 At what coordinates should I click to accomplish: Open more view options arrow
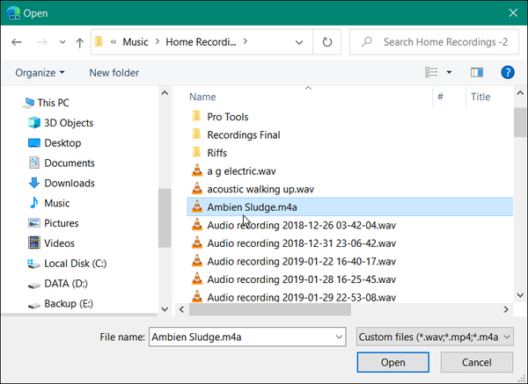click(x=449, y=72)
